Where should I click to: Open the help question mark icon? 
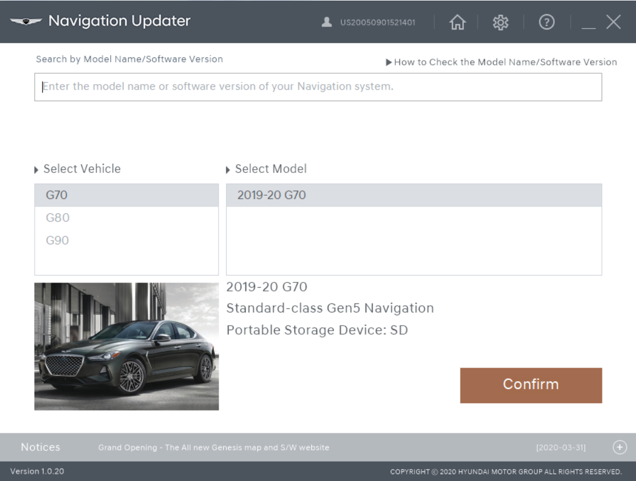(546, 22)
